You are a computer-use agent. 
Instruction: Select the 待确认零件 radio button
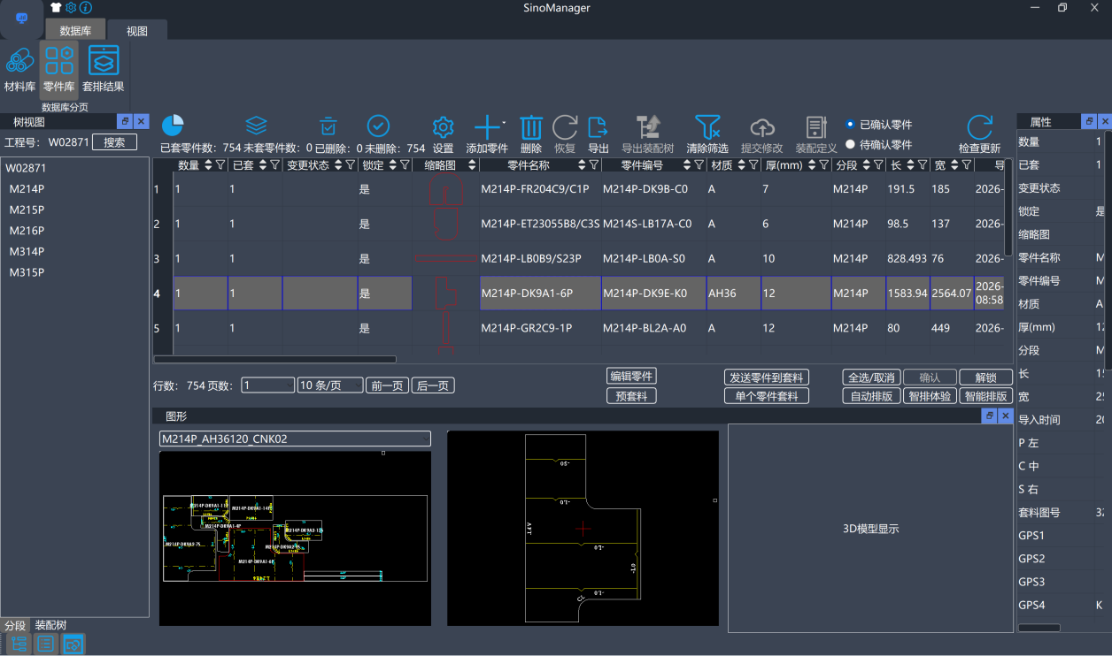pyautogui.click(x=851, y=144)
